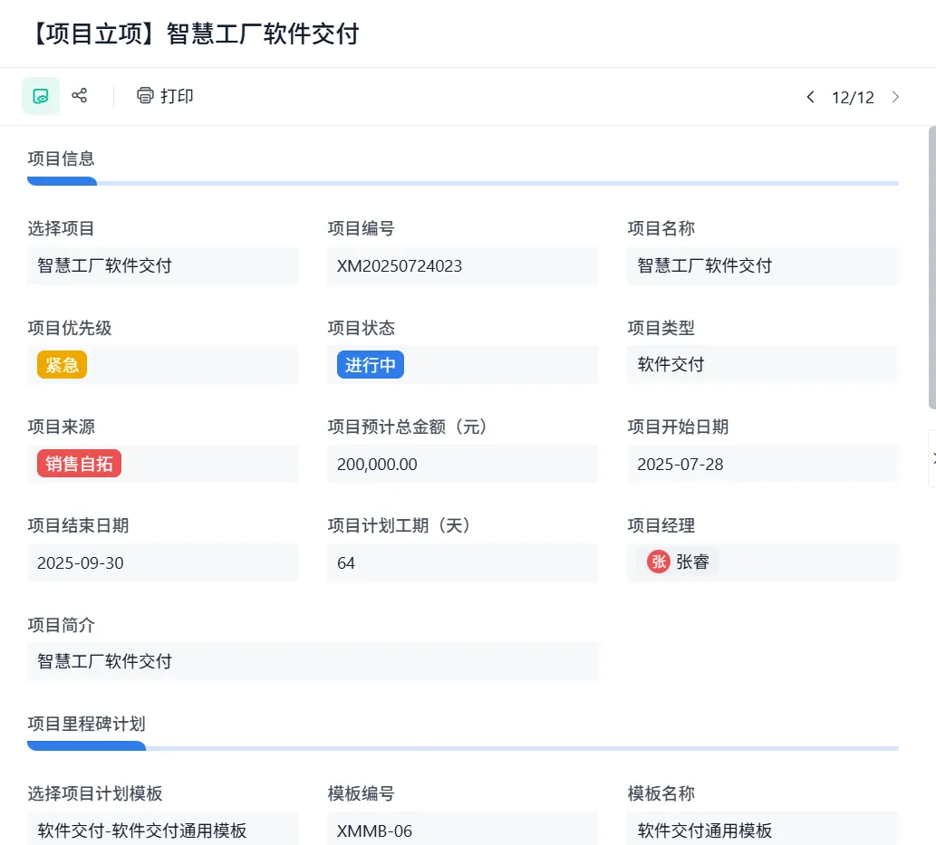
Task: Select the 项目里程碑计划 section tab
Action: [86, 724]
